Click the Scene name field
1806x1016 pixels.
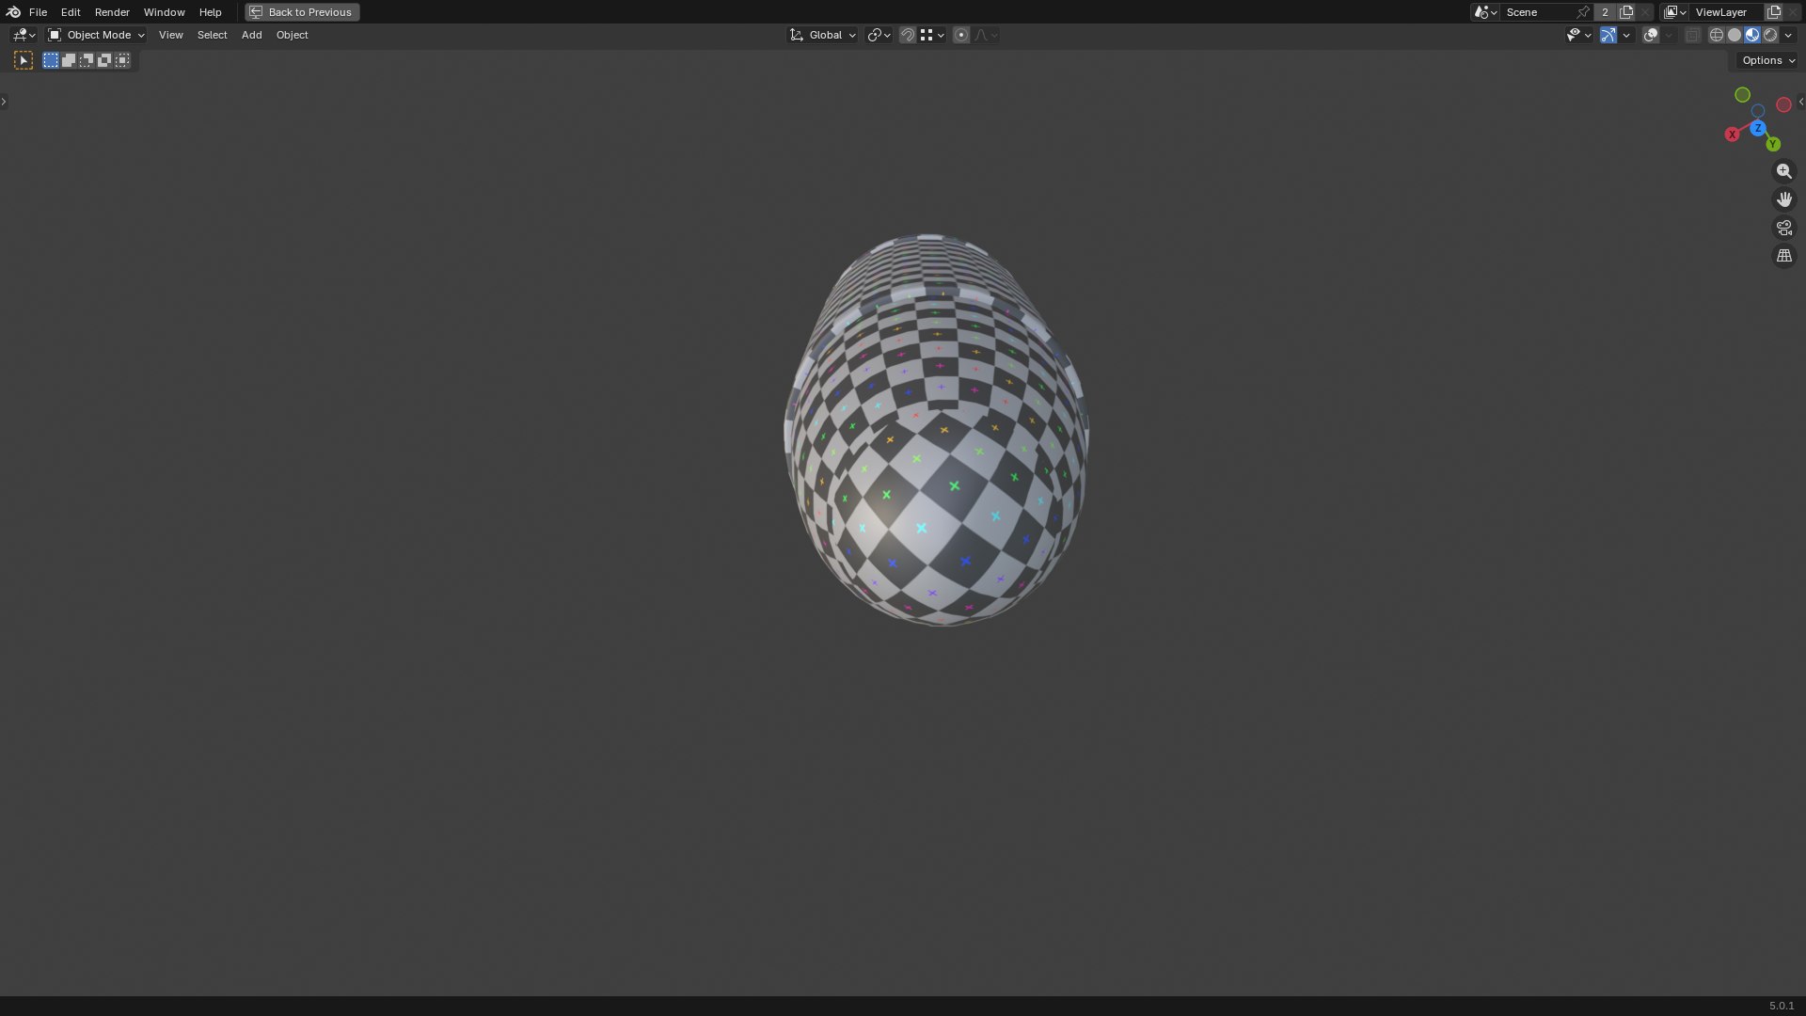pos(1537,12)
